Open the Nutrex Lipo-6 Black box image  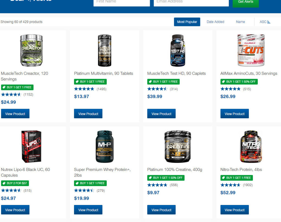(x=31, y=147)
